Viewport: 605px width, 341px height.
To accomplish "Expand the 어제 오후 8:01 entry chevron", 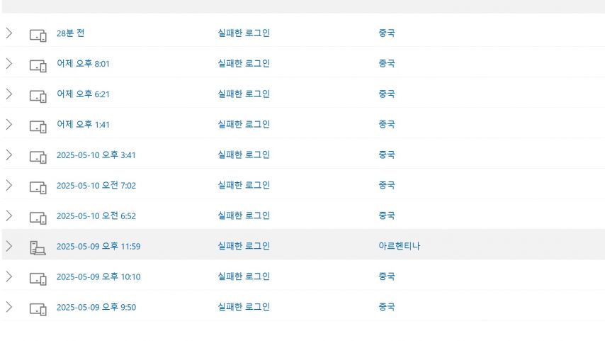I will [9, 64].
